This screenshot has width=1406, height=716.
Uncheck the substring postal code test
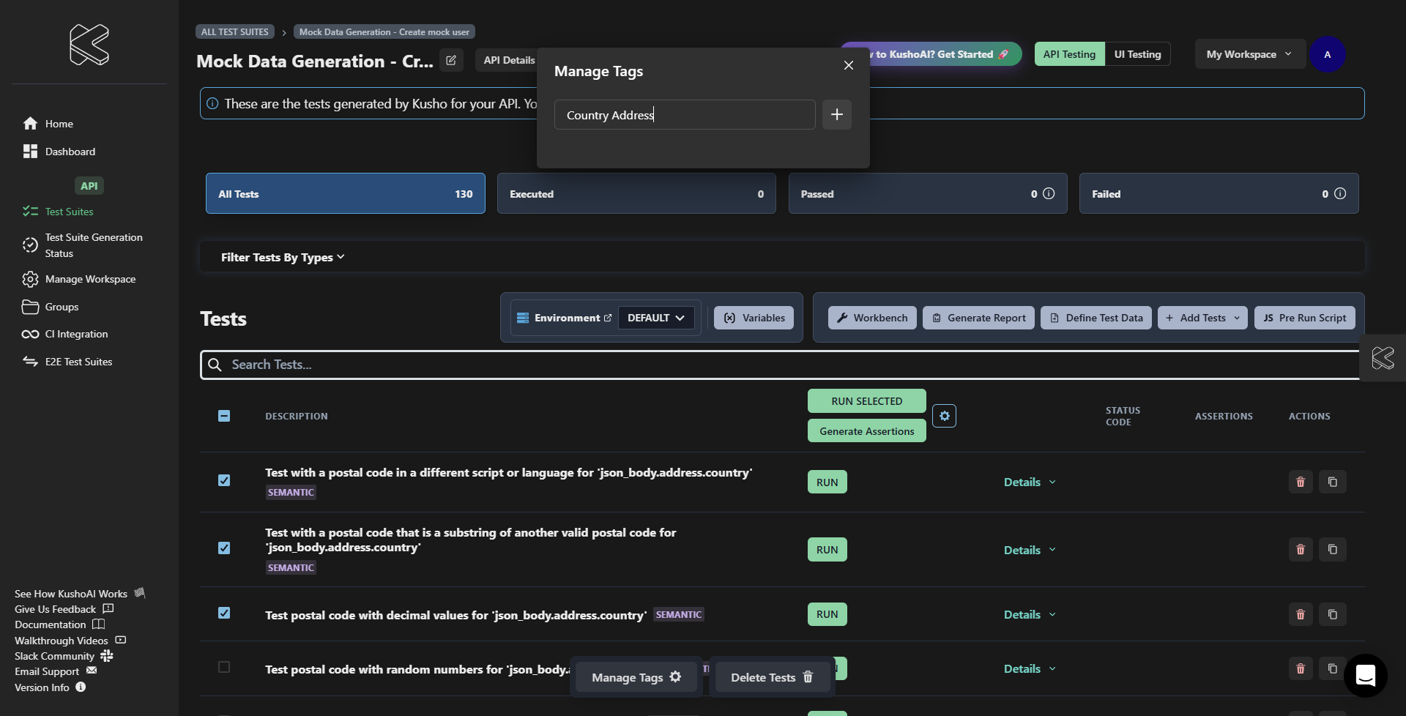pos(224,548)
